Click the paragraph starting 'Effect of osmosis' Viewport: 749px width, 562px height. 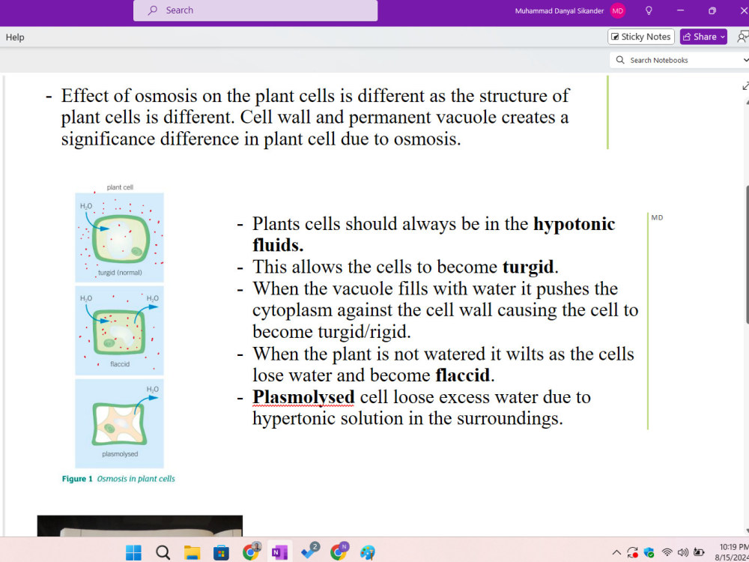click(315, 117)
